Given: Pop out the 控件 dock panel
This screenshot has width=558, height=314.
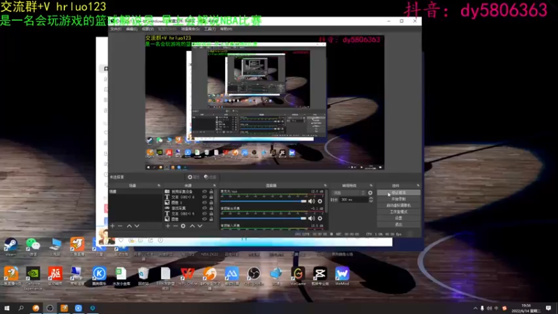Looking at the screenshot, I should click(x=418, y=186).
